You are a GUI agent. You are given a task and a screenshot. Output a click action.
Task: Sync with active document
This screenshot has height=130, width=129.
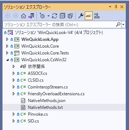coord(55,16)
